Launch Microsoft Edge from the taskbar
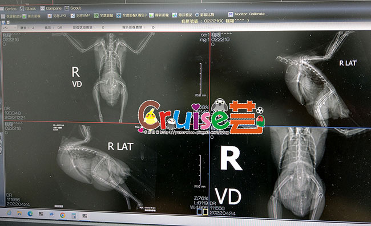The width and height of the screenshot is (371, 226). [x=30, y=213]
